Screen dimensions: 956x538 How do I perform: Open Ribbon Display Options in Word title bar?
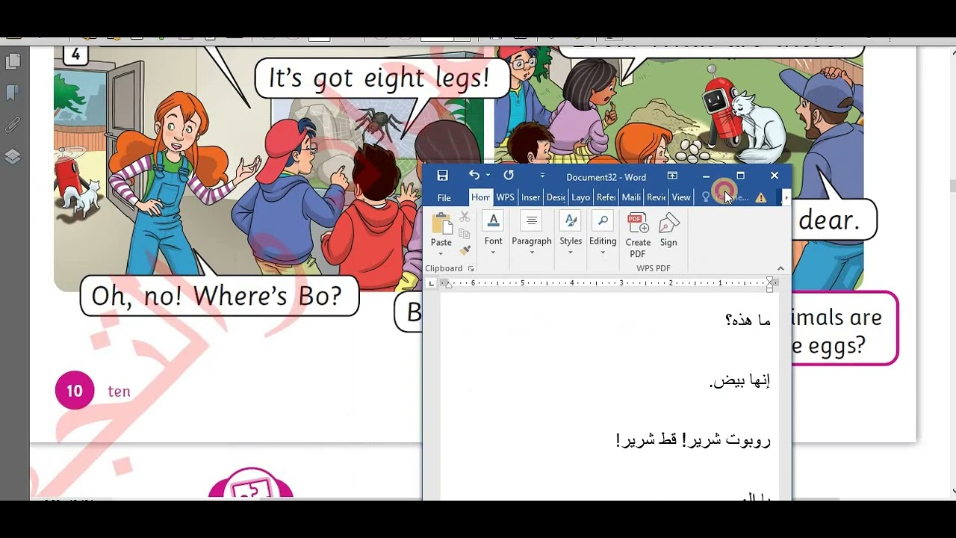(x=672, y=176)
